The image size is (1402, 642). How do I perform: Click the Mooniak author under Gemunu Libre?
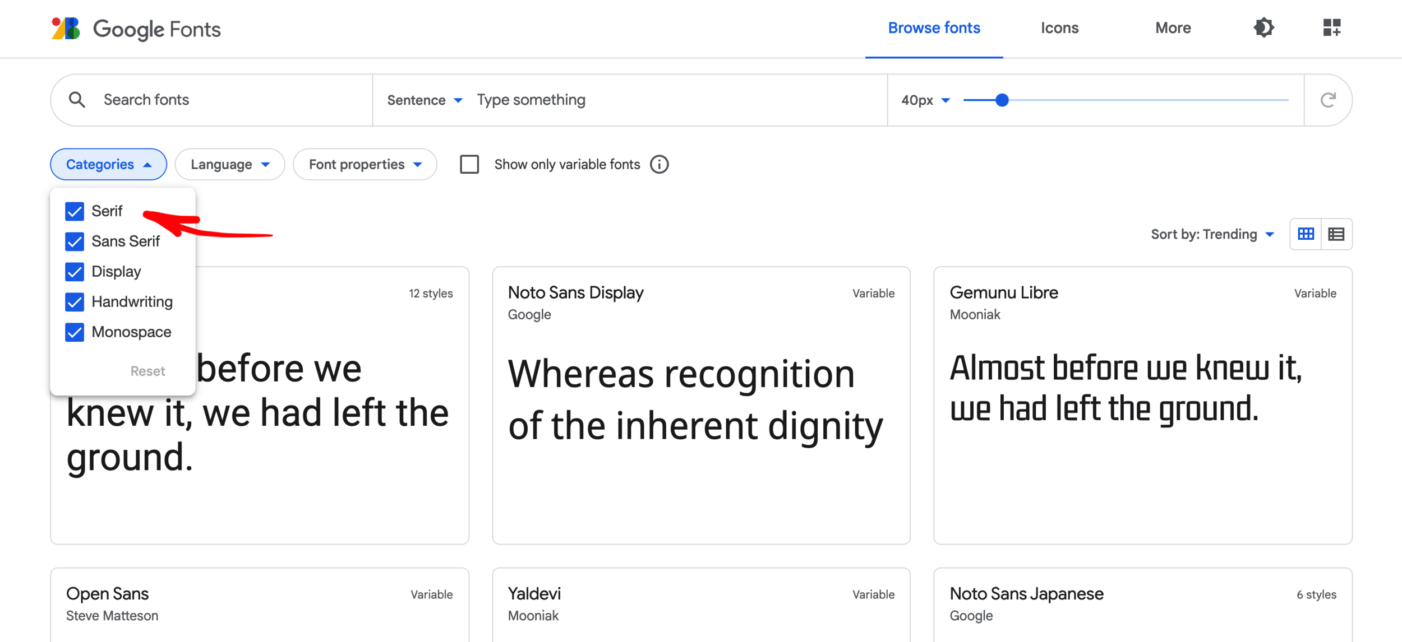click(x=975, y=315)
